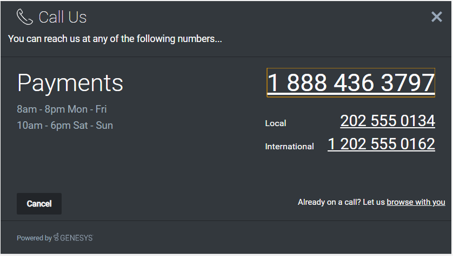Click the 'Already on a call?' text
The image size is (453, 256).
click(x=329, y=202)
